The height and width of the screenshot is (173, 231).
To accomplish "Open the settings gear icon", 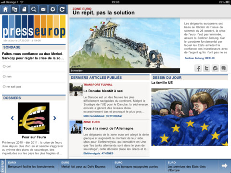I will pos(52,9).
